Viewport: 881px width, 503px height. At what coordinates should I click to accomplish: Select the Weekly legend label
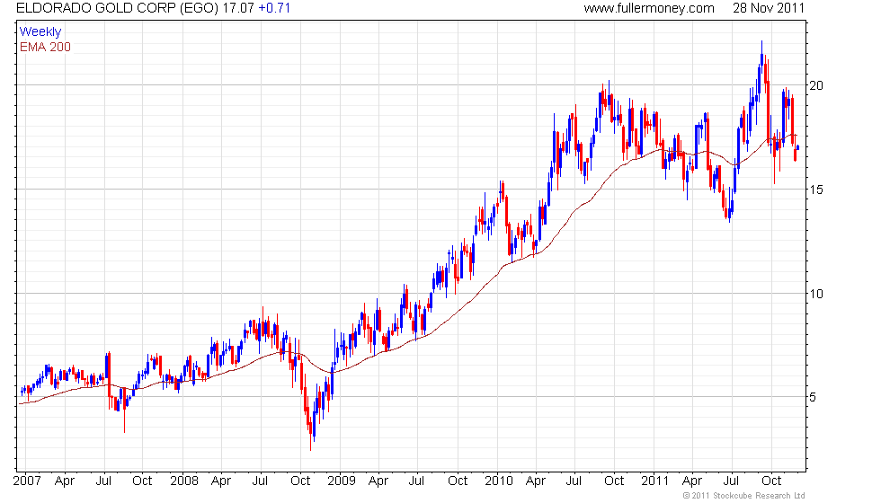(40, 32)
